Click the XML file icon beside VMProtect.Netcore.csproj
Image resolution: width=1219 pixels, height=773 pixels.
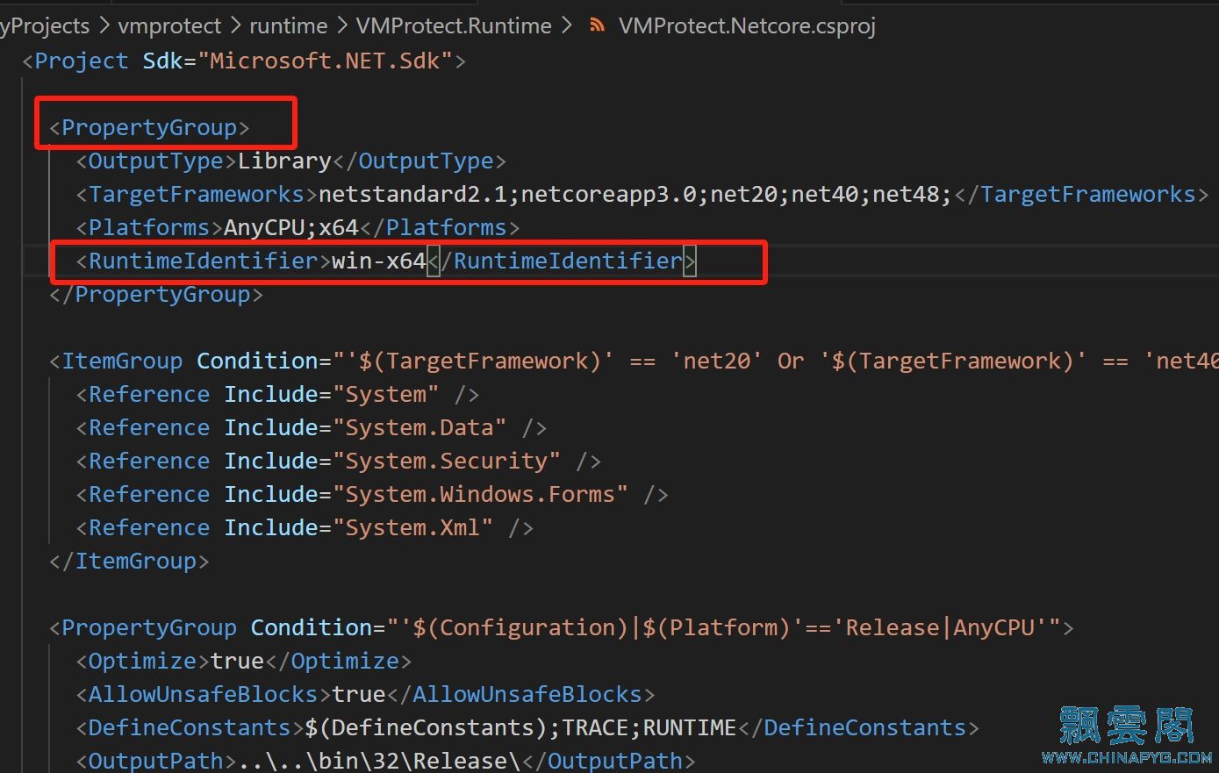[x=598, y=26]
